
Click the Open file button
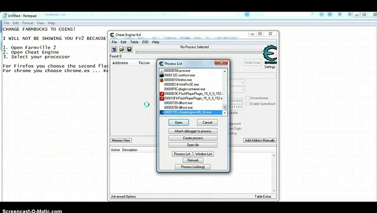click(x=193, y=145)
